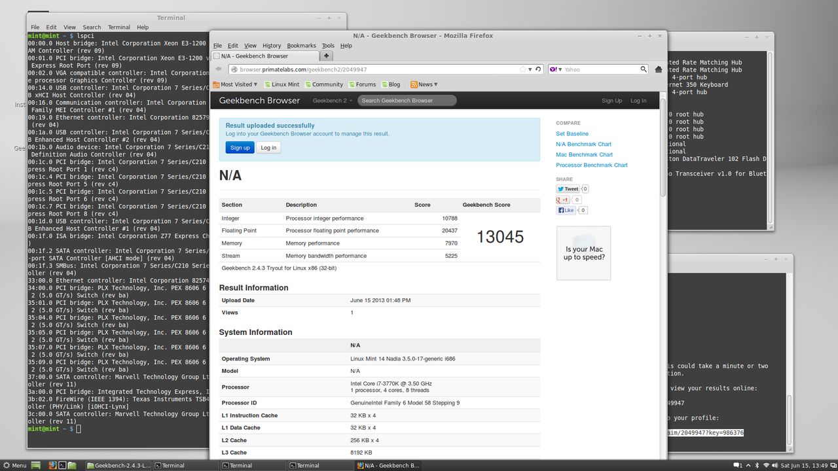838x471 pixels.
Task: Open Firefox Tools menu
Action: point(328,46)
